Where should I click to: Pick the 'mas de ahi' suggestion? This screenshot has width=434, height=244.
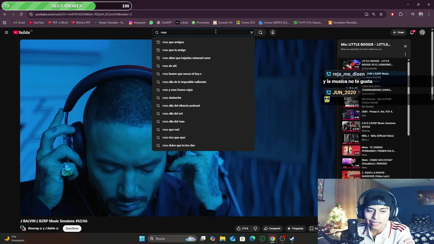point(203,66)
